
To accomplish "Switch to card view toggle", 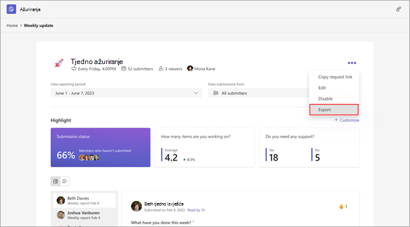I will [x=55, y=181].
